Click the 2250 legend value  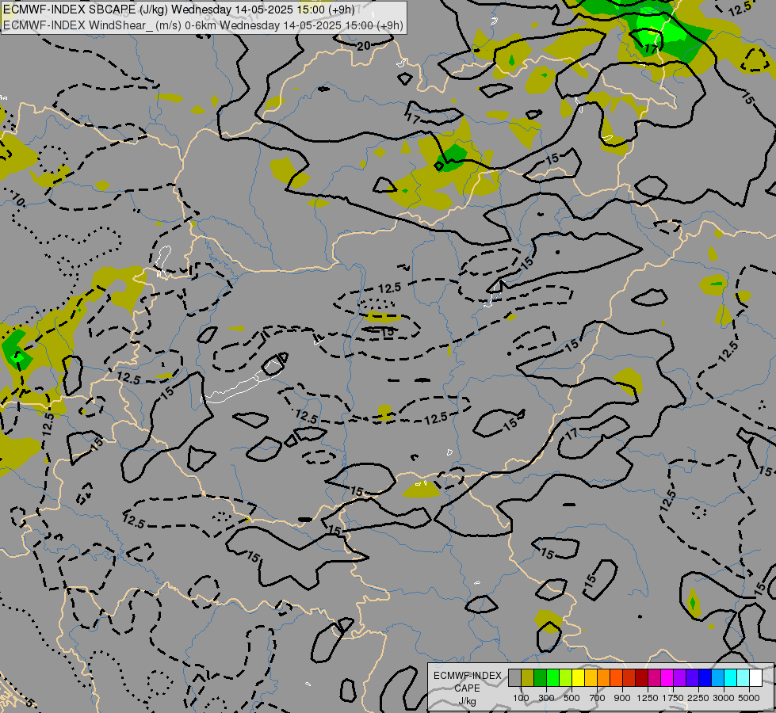[698, 698]
